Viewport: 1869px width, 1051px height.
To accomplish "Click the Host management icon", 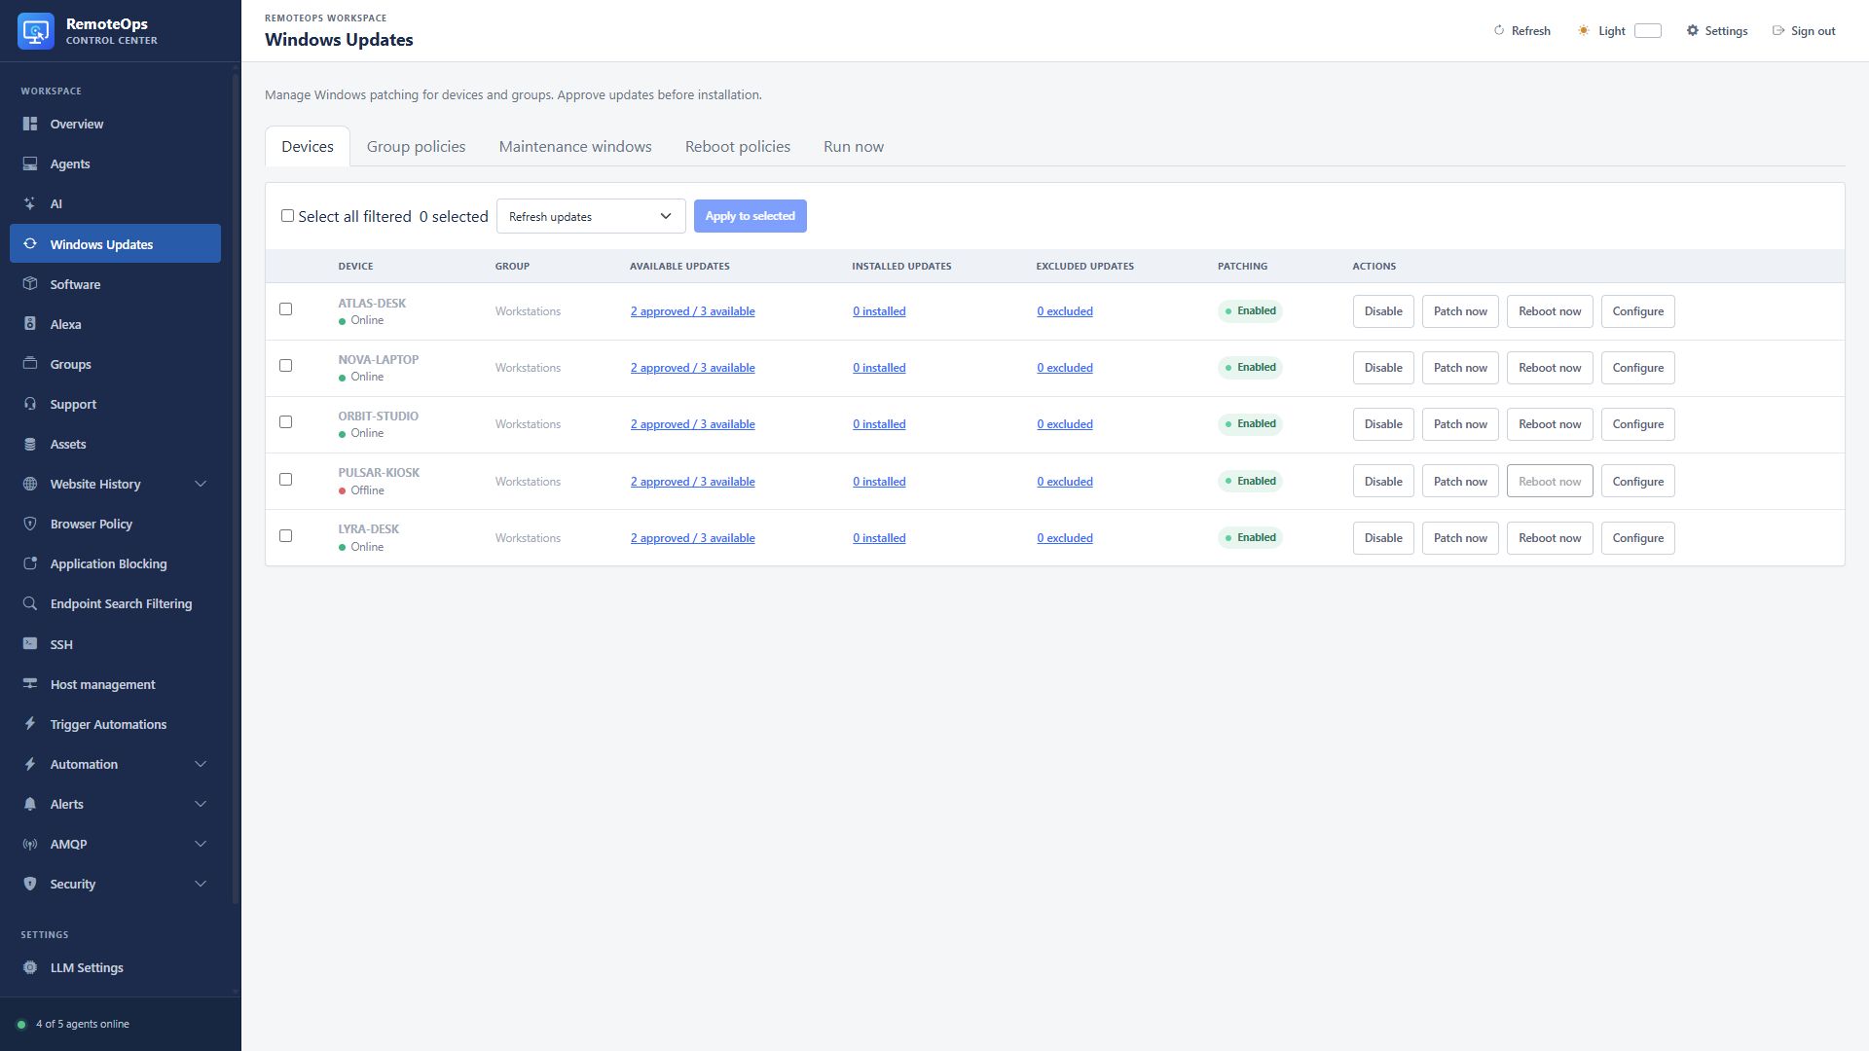I will point(30,684).
